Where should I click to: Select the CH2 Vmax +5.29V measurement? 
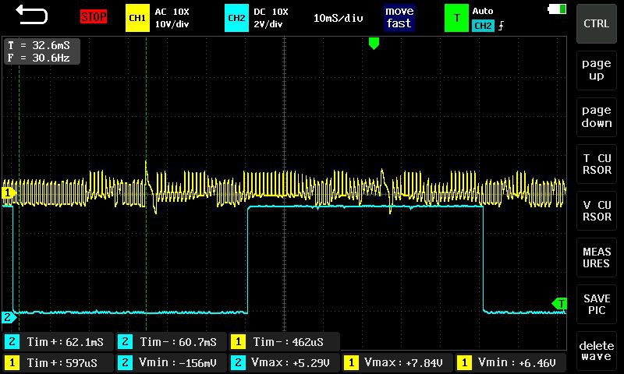click(x=284, y=362)
